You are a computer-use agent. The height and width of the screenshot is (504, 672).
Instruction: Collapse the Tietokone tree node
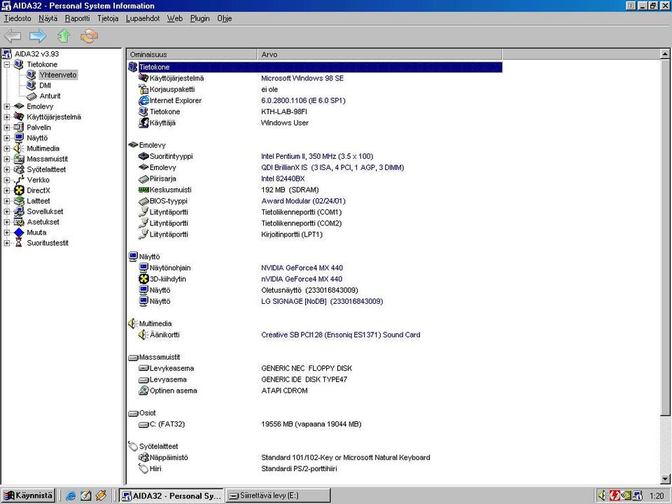click(7, 64)
